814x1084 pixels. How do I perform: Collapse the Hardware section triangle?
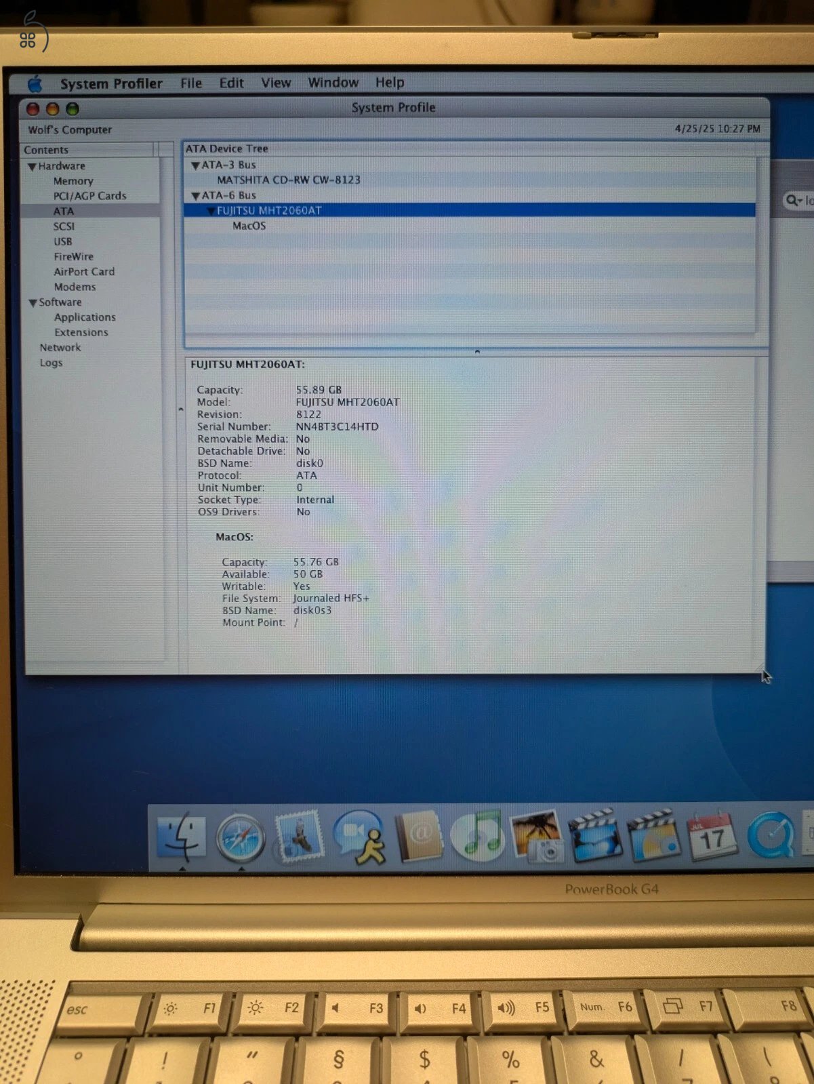coord(32,167)
